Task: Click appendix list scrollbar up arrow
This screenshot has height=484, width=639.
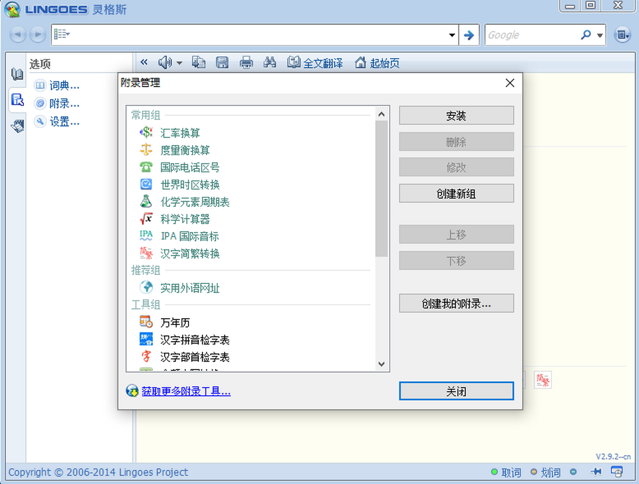Action: 381,114
